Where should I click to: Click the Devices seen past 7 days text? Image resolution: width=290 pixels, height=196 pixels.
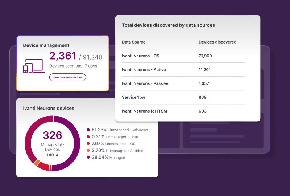pyautogui.click(x=73, y=66)
